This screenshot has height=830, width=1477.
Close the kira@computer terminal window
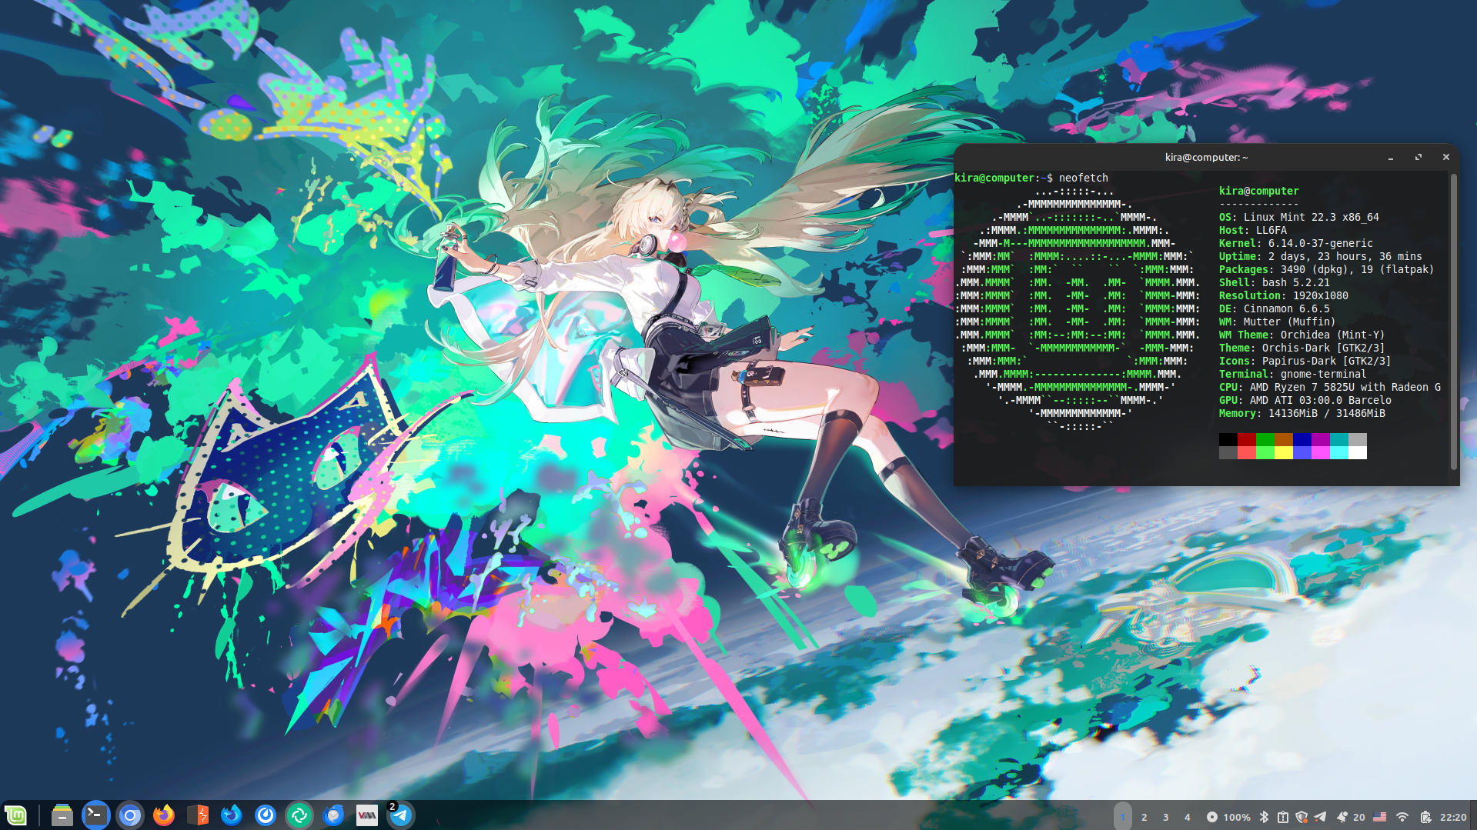pyautogui.click(x=1446, y=158)
